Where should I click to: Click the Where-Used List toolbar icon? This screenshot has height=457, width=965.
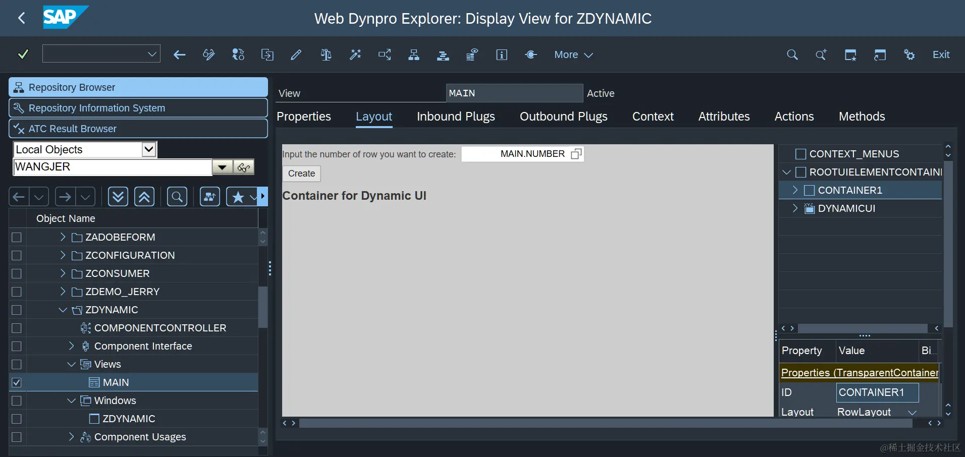(x=385, y=54)
